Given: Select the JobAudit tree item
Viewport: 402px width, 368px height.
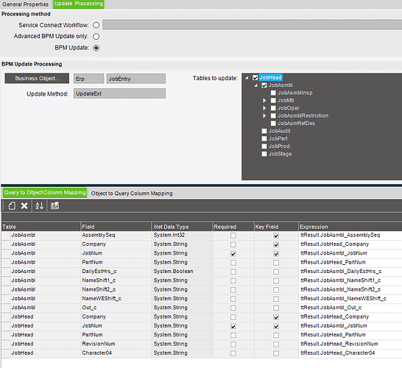Looking at the screenshot, I should [280, 131].
